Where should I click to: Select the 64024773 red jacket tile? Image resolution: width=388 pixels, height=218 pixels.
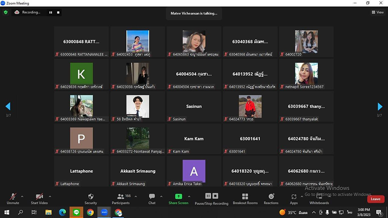[250, 107]
